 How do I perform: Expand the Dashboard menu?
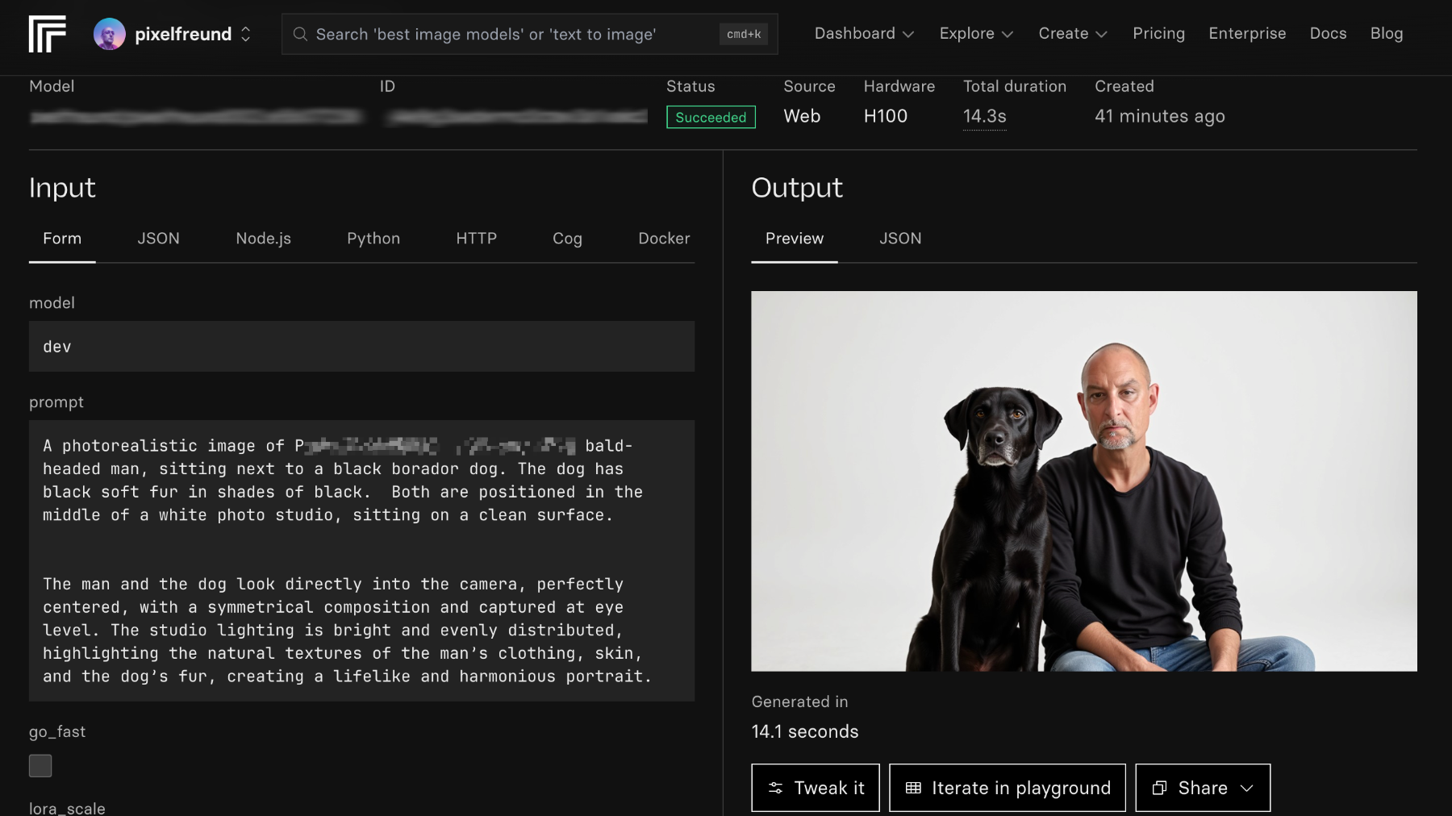click(864, 34)
